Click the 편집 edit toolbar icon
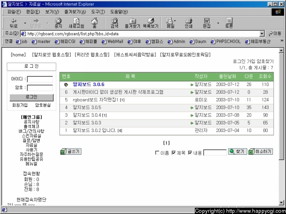 click(206, 23)
